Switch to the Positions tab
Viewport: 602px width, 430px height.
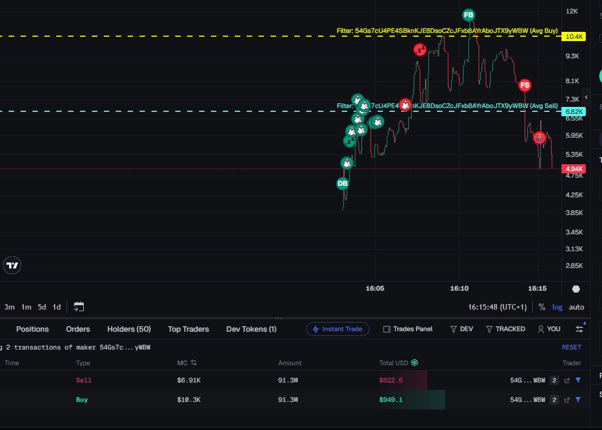click(32, 329)
